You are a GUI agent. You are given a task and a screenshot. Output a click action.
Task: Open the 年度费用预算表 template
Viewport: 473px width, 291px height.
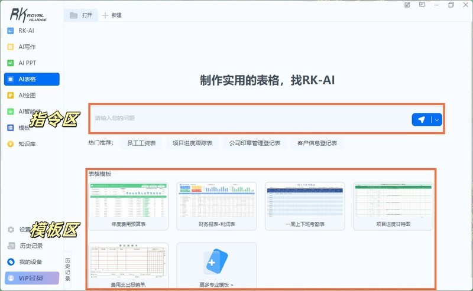pyautogui.click(x=128, y=206)
